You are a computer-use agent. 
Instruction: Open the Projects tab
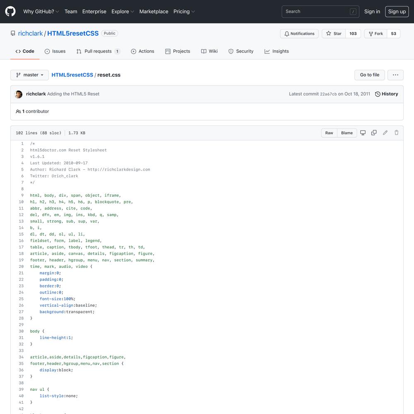(x=178, y=51)
